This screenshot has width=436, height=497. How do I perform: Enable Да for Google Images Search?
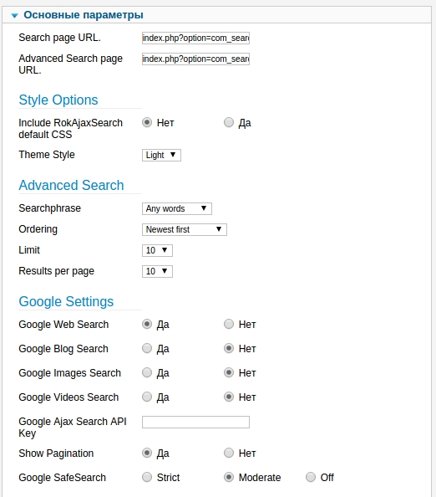pos(147,372)
